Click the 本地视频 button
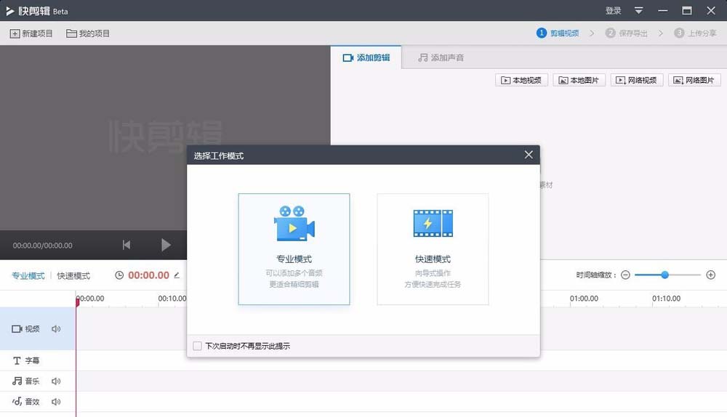The image size is (727, 417). point(521,80)
